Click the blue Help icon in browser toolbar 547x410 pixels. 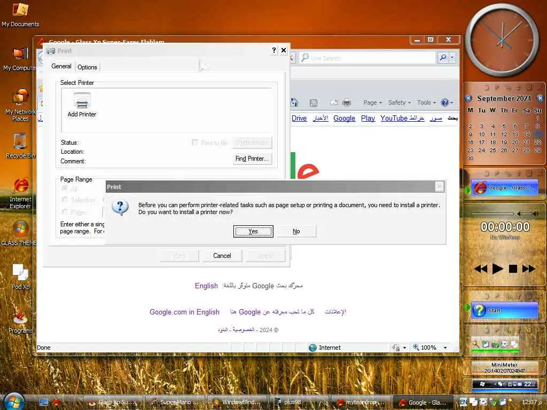(444, 102)
